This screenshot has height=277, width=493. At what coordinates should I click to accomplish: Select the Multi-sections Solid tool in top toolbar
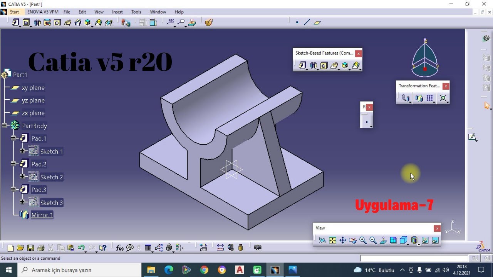coord(88,23)
